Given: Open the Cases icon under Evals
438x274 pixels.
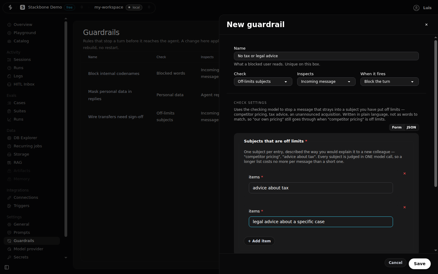Looking at the screenshot, I should 9,103.
